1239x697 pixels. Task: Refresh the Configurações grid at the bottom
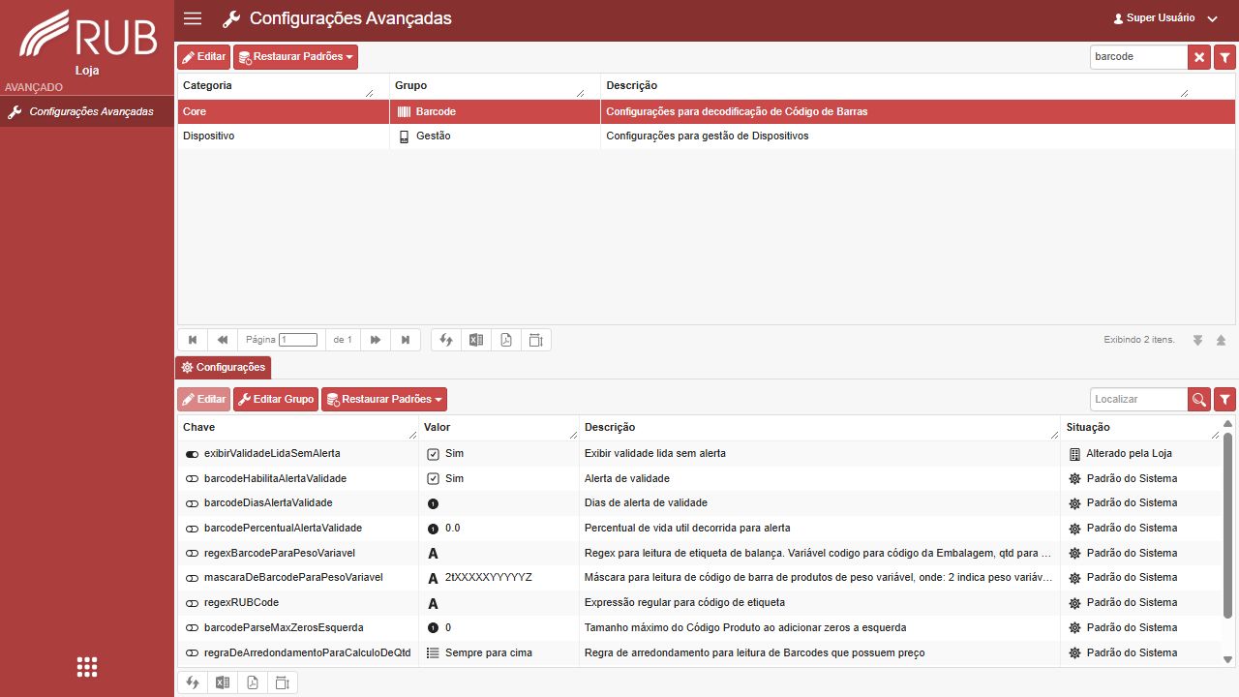click(193, 682)
